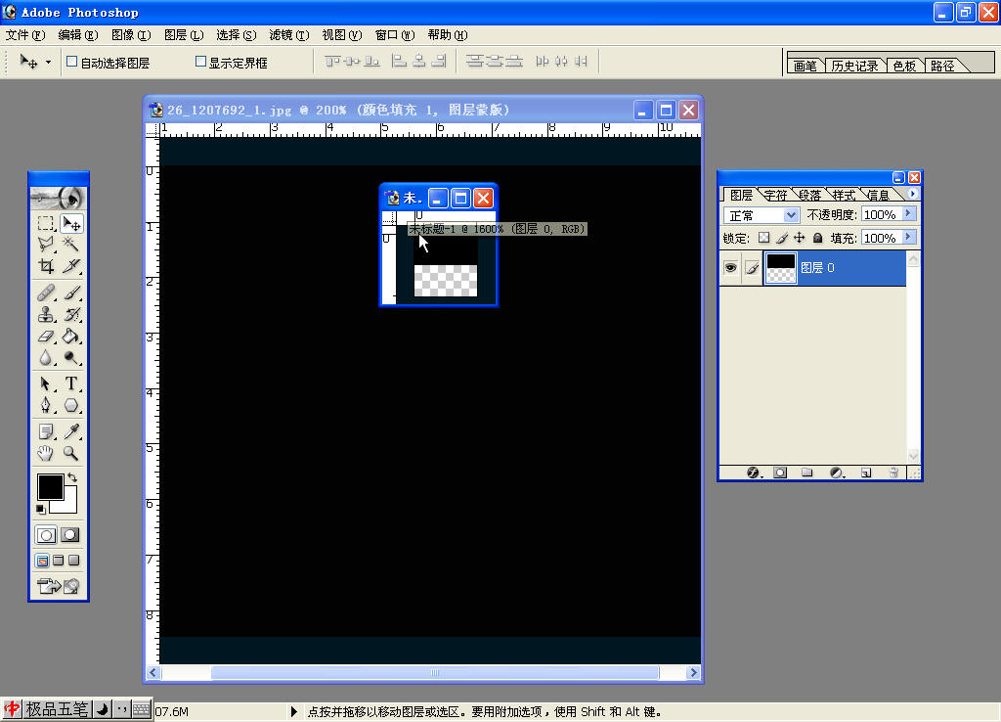Screen dimensions: 1001x722
Task: Click Jump to ImageReady button
Action: coord(58,586)
